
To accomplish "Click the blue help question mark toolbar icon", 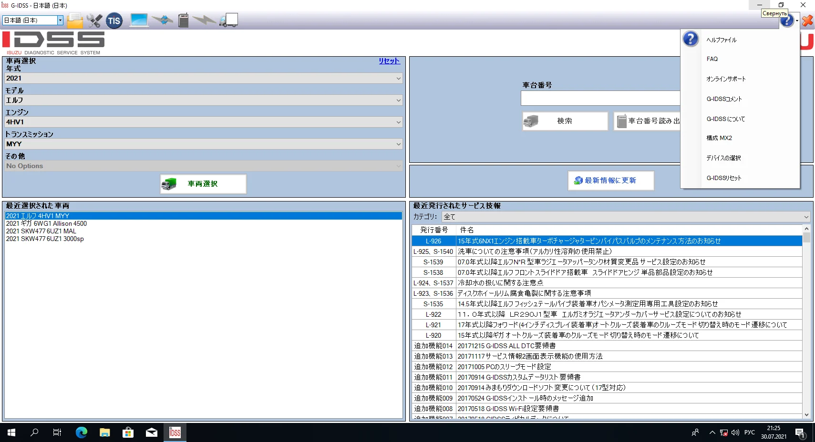I will 787,20.
